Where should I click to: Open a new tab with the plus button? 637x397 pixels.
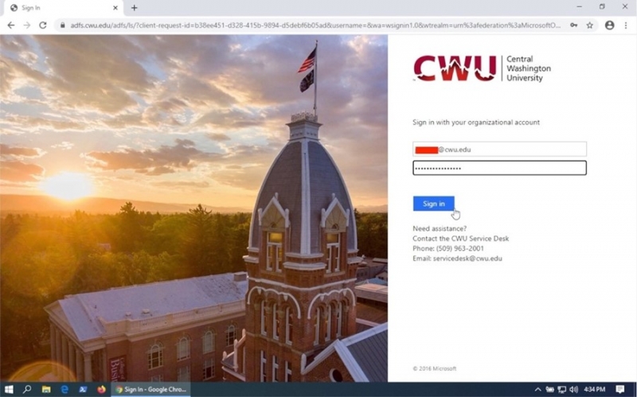click(134, 8)
